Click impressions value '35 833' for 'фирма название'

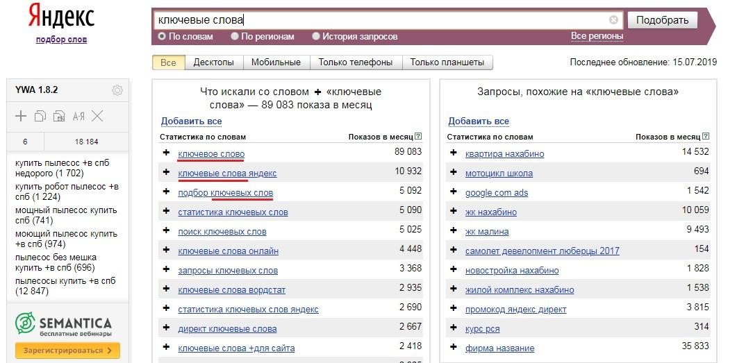click(695, 346)
